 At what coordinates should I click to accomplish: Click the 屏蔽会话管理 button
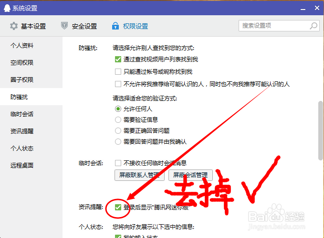coord(190,175)
